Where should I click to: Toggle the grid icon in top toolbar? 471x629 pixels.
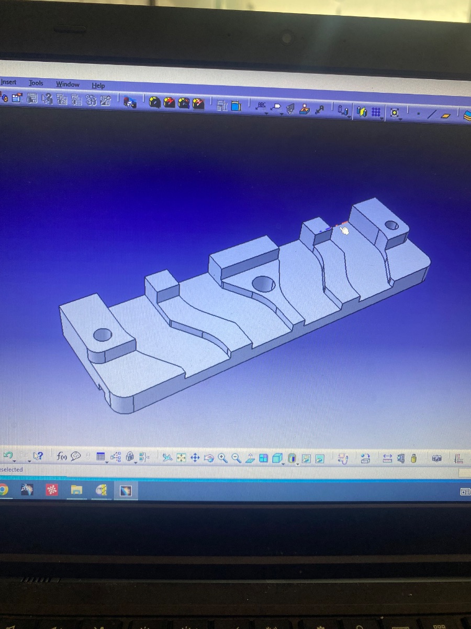coord(375,112)
